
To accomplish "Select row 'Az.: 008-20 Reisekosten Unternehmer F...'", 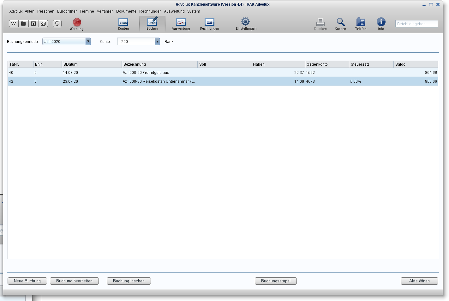I will 223,81.
